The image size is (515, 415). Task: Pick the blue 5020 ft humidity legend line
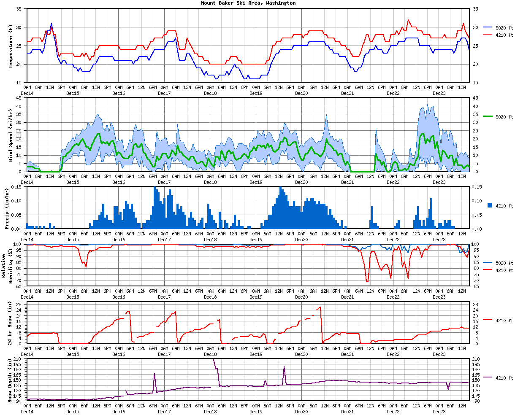[x=488, y=263]
